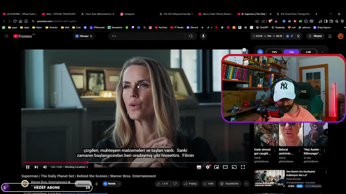Switch to Umur Tezer X tab
Viewport: 346px width, 194px height.
tap(98, 14)
